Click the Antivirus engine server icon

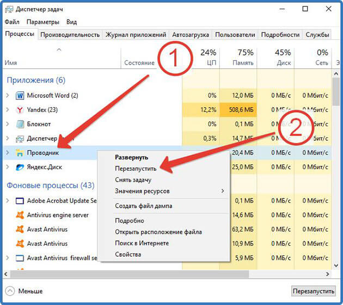[20, 215]
